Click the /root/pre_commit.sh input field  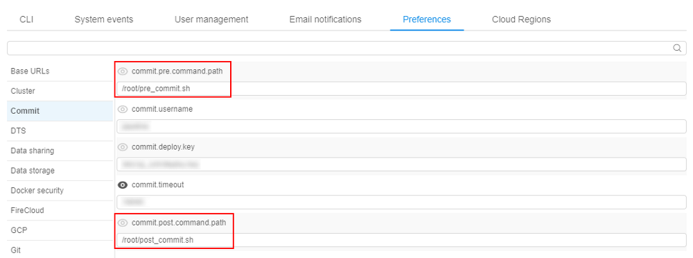(x=401, y=89)
